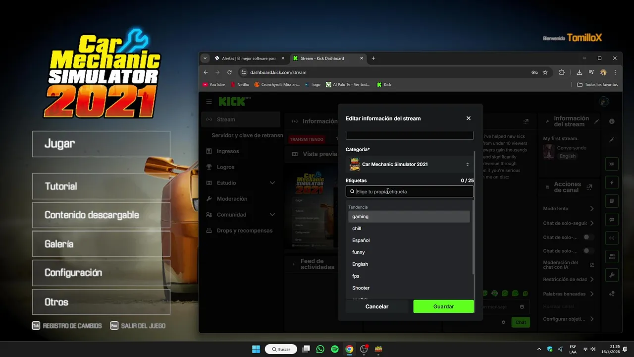
Task: Open Chrome extensions puzzle icon
Action: [562, 72]
